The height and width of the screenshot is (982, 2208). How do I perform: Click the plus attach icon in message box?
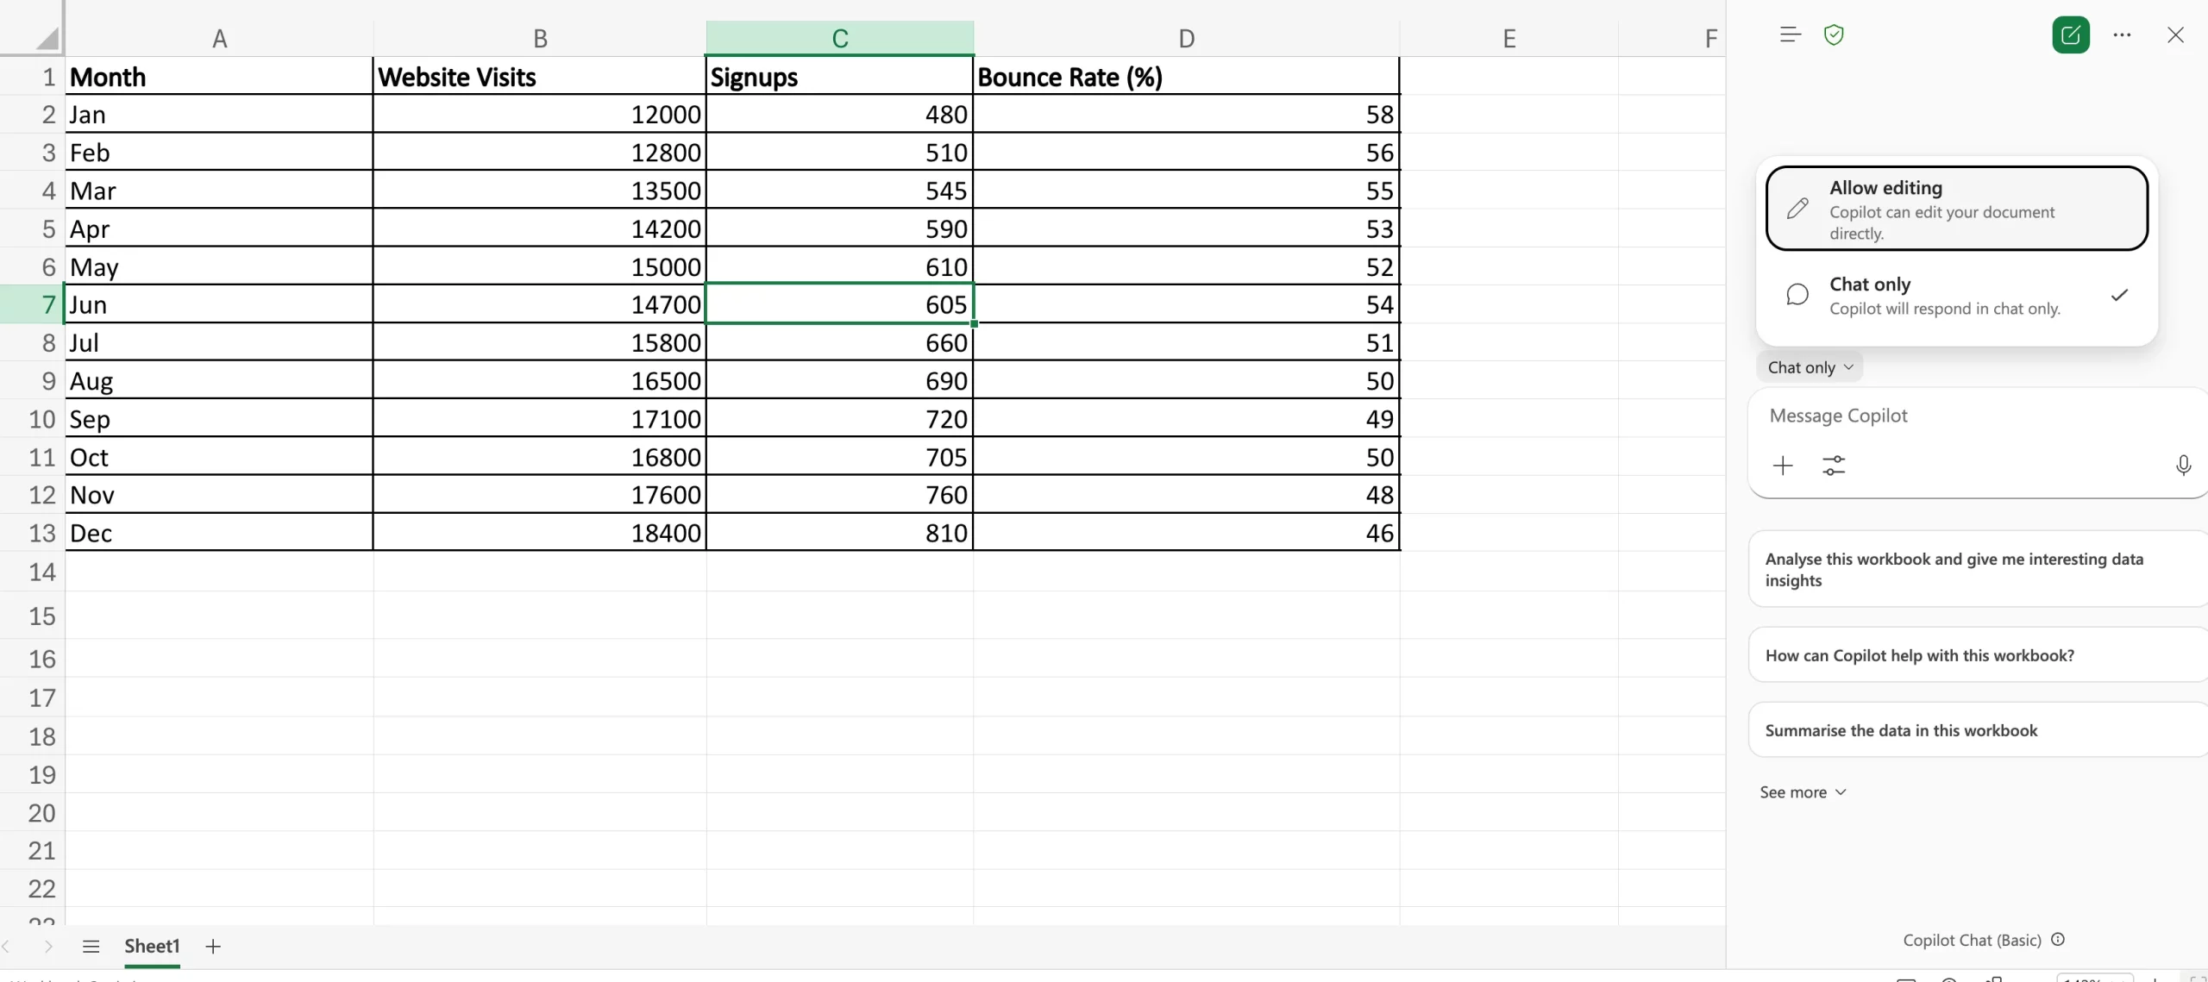(1782, 466)
